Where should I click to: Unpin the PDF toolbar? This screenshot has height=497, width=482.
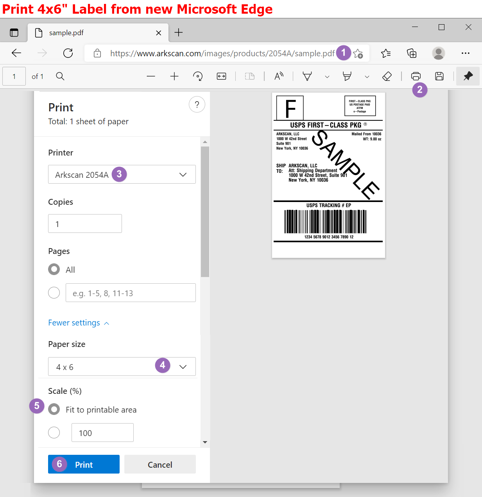point(468,76)
